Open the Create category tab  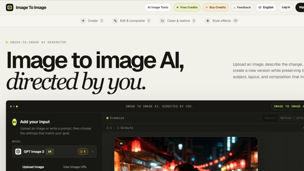92,21
